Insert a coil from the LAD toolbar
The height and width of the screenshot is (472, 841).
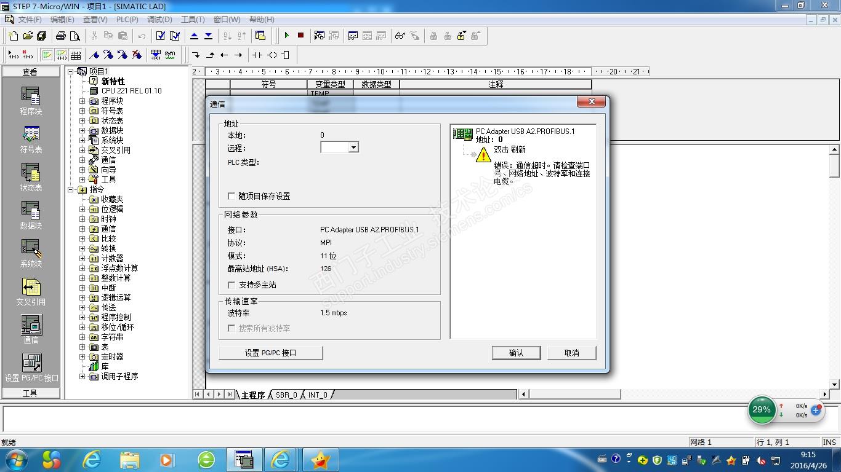pos(272,55)
